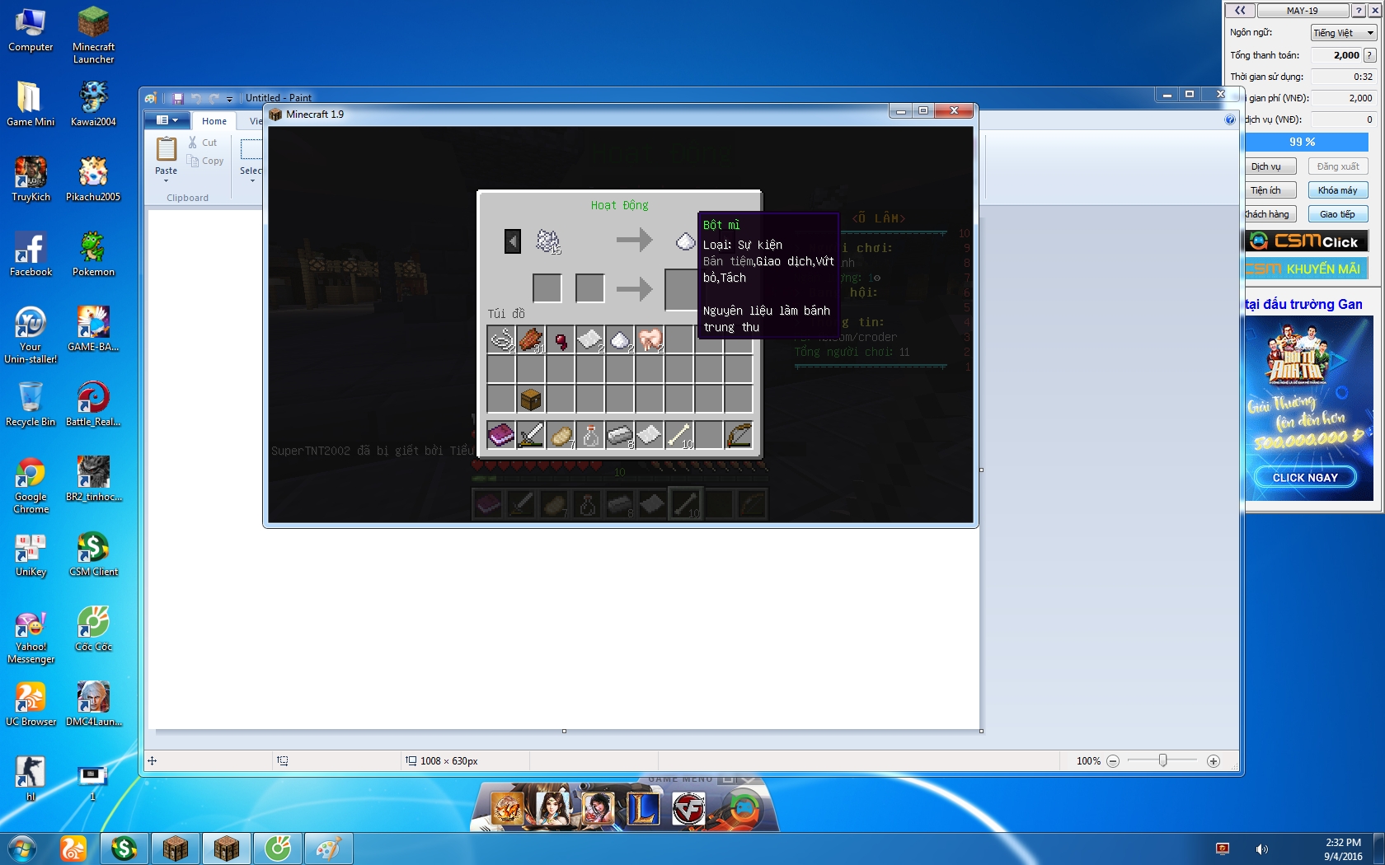
Task: Open the Minecraft Launcher desktop shortcut
Action: (x=93, y=35)
